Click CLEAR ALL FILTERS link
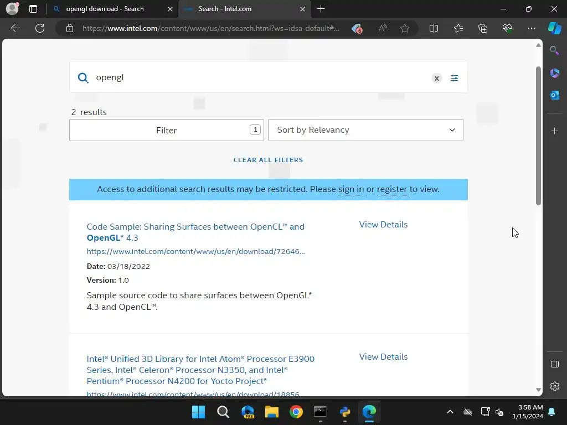 coord(269,160)
